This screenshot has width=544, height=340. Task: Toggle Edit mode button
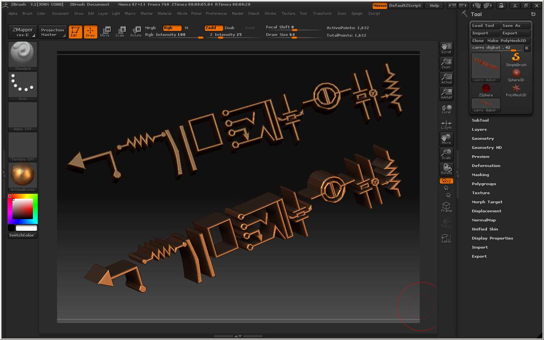[x=75, y=32]
